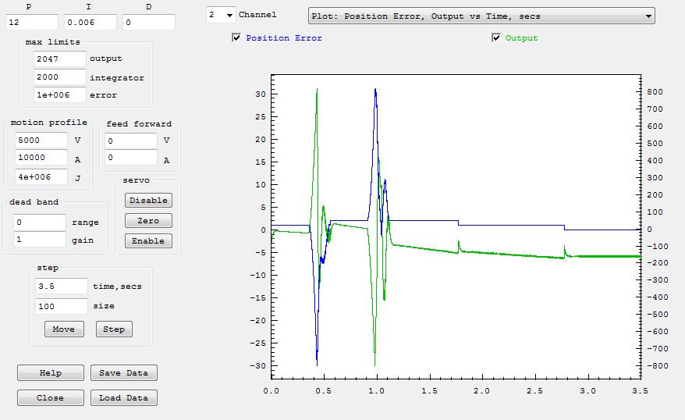This screenshot has height=420, width=685.
Task: Click the servo Disable button
Action: point(148,201)
